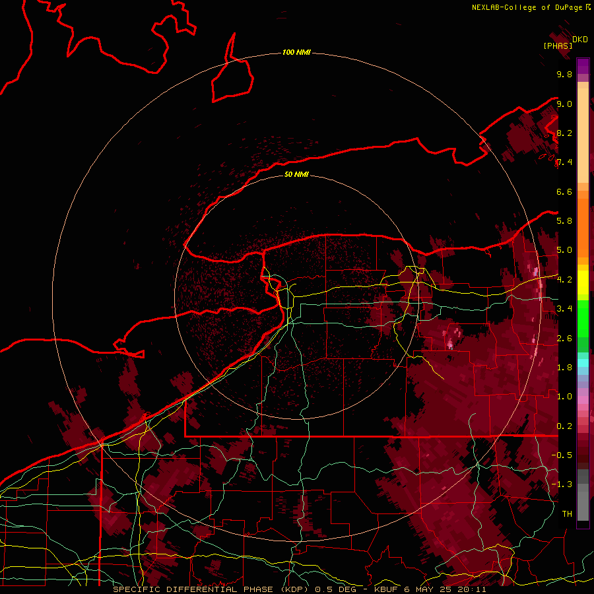Click the 9.0 scale value

(x=564, y=104)
